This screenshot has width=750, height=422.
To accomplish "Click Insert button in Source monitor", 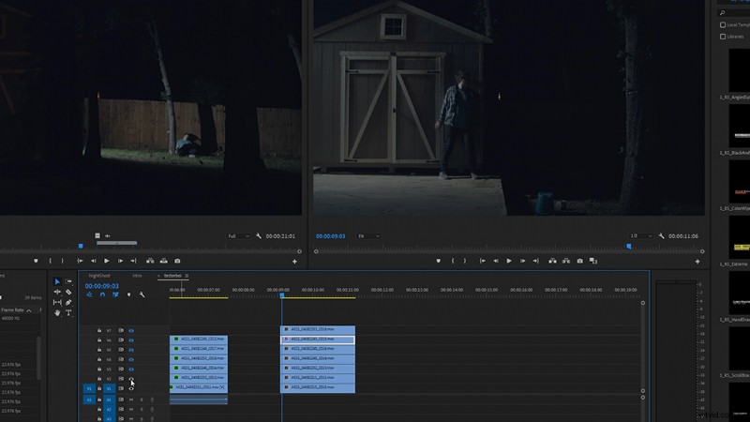I will tap(150, 262).
